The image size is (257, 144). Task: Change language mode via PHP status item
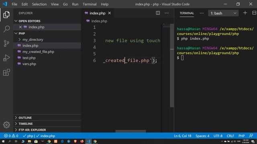click(x=241, y=136)
